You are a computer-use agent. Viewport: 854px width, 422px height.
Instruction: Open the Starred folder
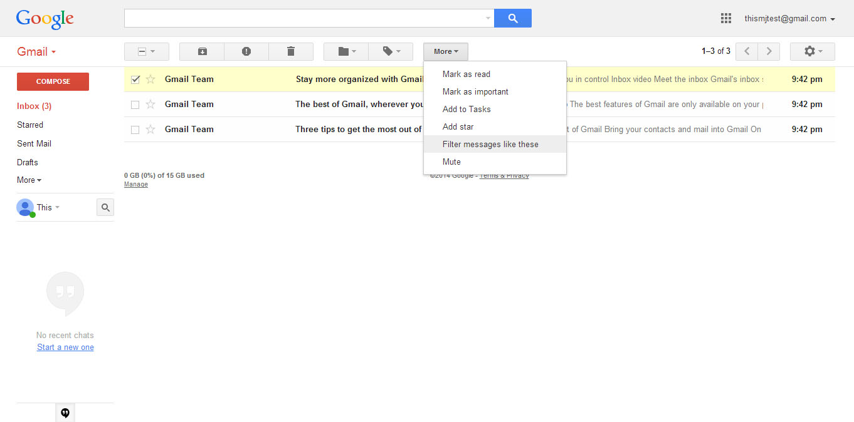point(30,125)
